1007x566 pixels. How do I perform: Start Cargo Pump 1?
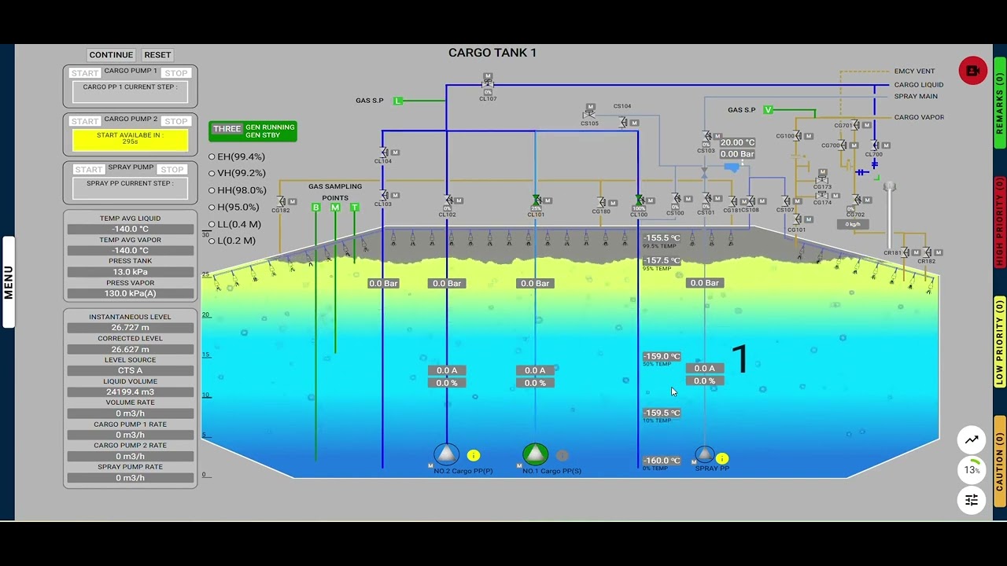click(85, 73)
